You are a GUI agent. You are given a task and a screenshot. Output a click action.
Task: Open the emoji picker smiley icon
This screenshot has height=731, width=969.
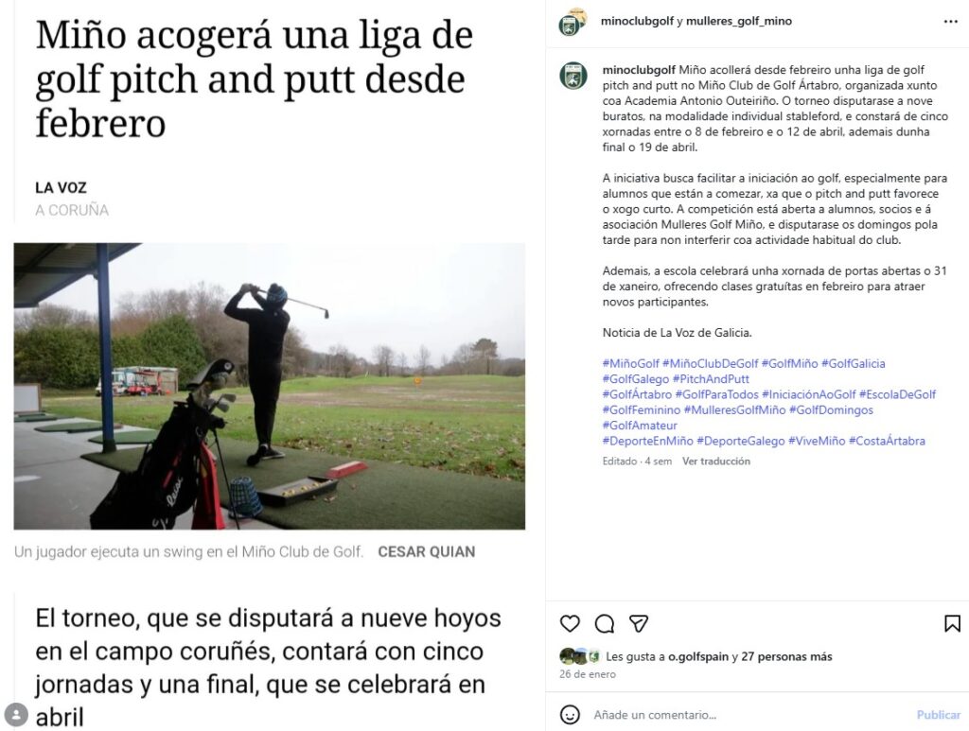coord(570,715)
